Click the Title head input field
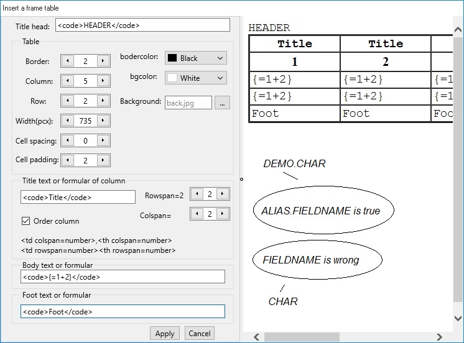This screenshot has width=464, height=343. pyautogui.click(x=142, y=25)
